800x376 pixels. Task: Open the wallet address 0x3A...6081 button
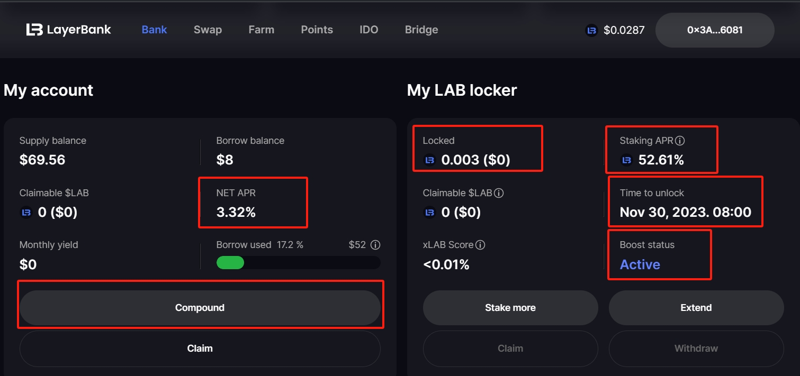pos(714,30)
